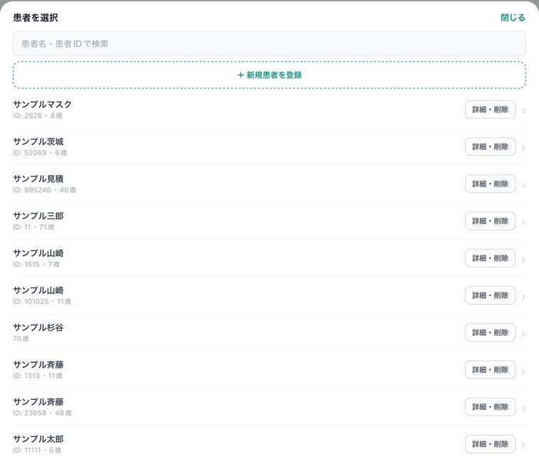
Task: Click the chevron arrow on サンプル太郎 row
Action: (523, 445)
